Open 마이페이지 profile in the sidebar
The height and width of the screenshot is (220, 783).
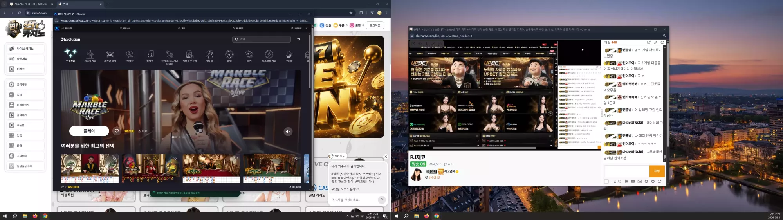coord(25,105)
